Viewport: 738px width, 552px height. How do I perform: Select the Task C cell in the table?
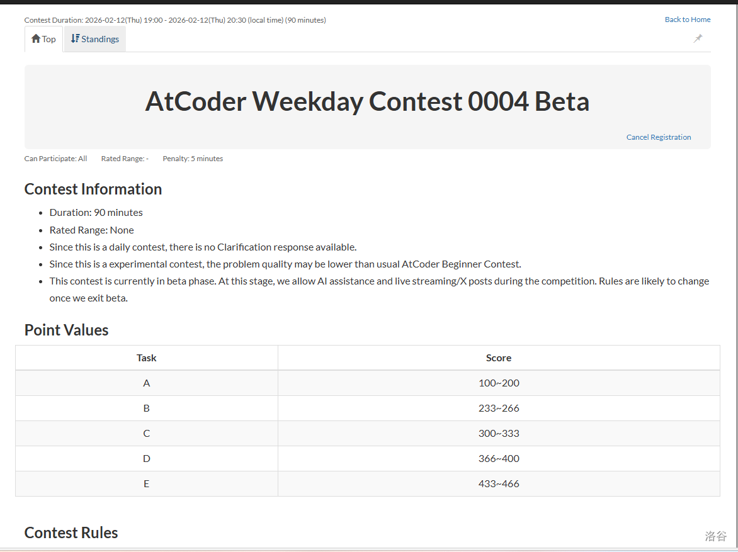pyautogui.click(x=147, y=434)
